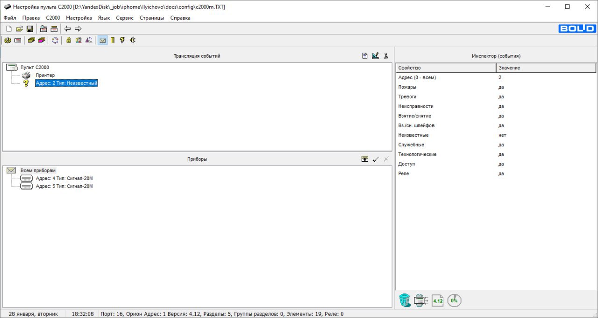This screenshot has height=318, width=598.
Task: Click the yellow stacked boxes icon
Action: pos(31,40)
